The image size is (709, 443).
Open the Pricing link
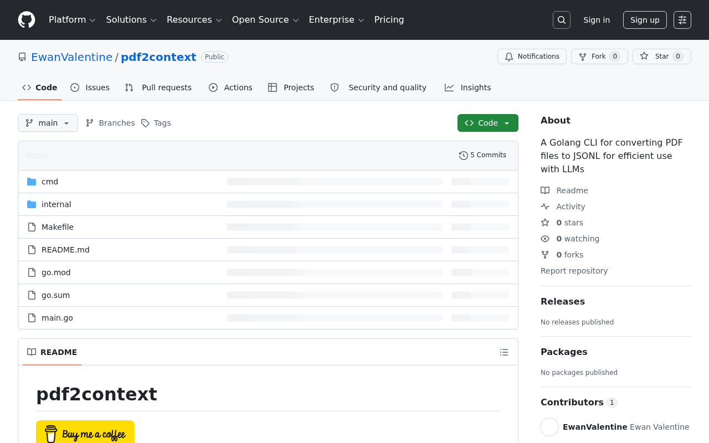pos(389,20)
